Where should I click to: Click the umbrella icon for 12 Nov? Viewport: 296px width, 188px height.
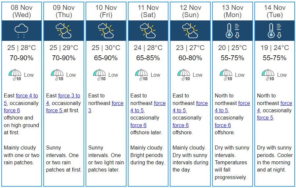[x=184, y=75]
